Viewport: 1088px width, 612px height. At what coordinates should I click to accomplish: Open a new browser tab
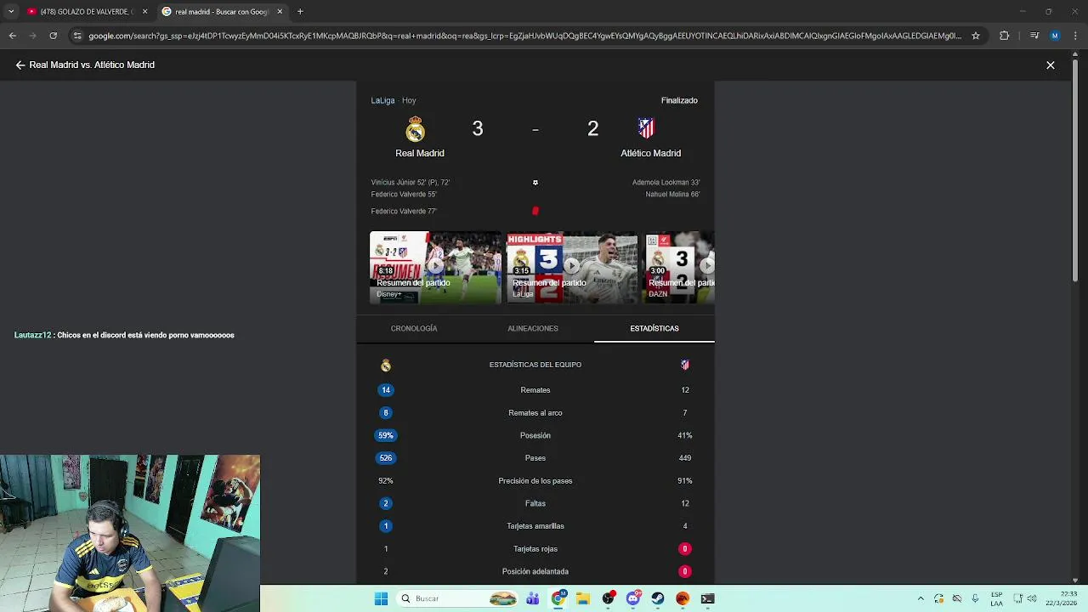pyautogui.click(x=300, y=12)
